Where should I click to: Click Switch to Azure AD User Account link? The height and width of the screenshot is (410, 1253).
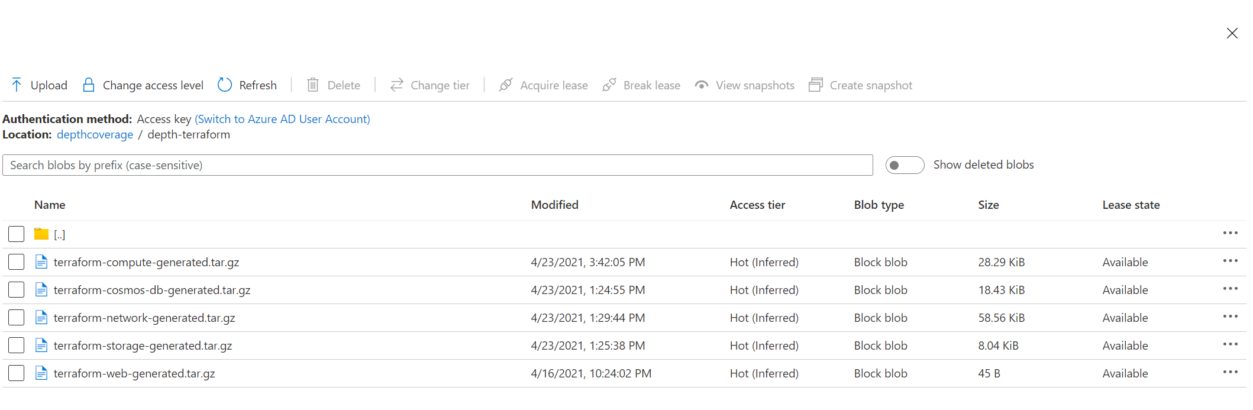282,119
